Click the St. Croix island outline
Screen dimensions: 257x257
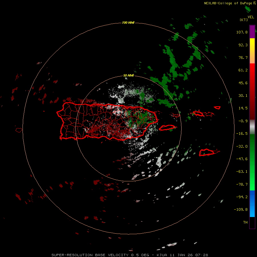(x=207, y=152)
